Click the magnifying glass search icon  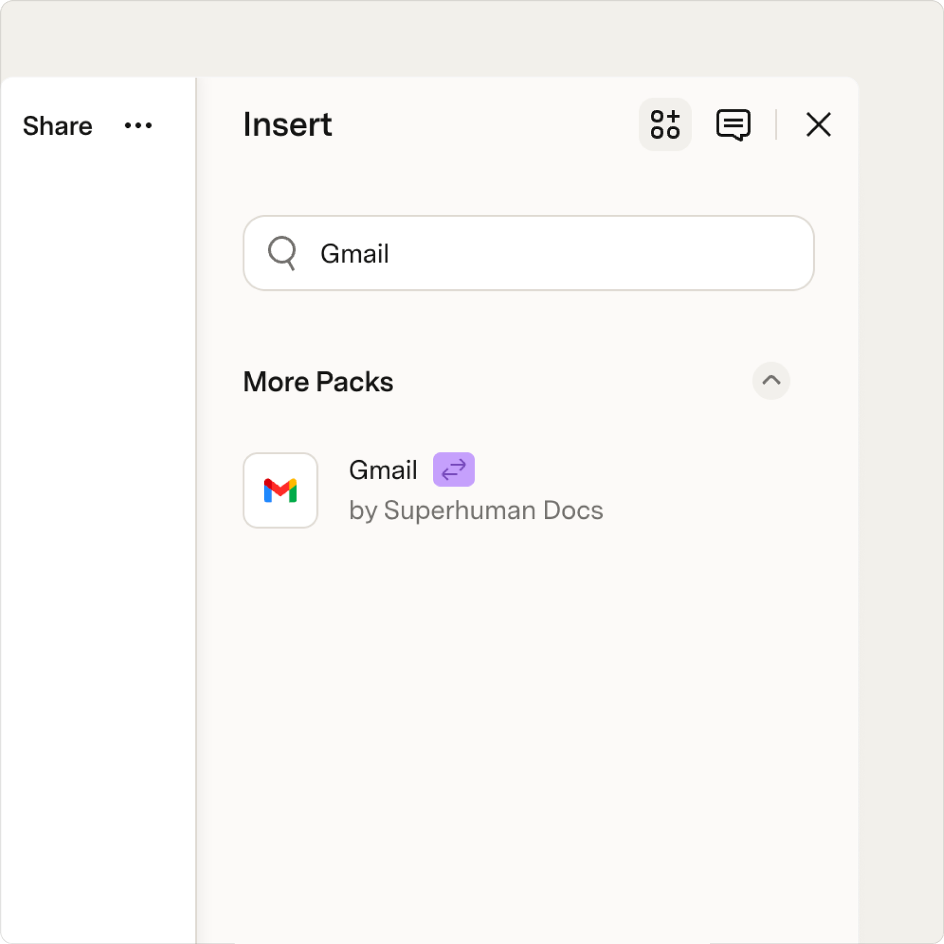tap(282, 253)
